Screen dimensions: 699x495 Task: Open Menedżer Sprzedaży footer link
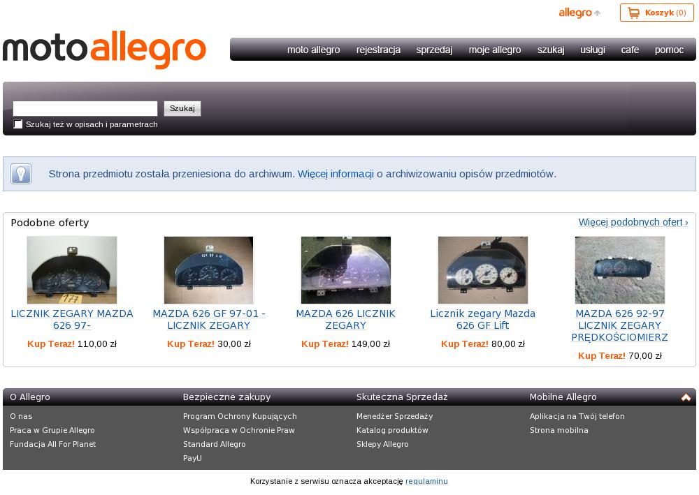pyautogui.click(x=394, y=416)
